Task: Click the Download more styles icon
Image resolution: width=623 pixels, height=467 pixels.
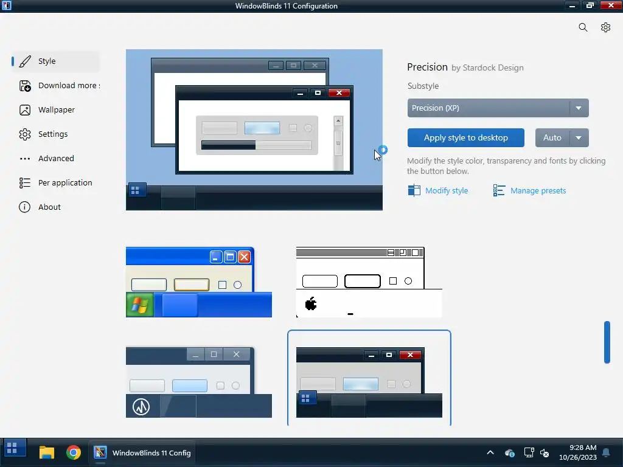Action: pos(24,85)
